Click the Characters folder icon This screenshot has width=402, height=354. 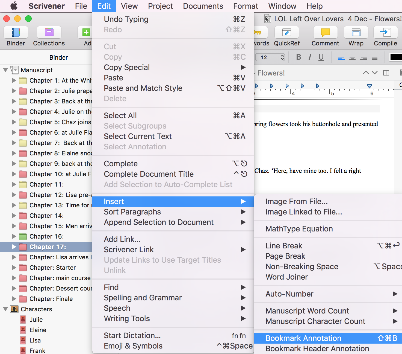pyautogui.click(x=14, y=309)
